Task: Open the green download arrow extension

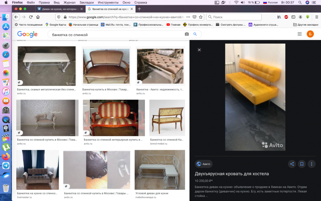Action: point(307,17)
